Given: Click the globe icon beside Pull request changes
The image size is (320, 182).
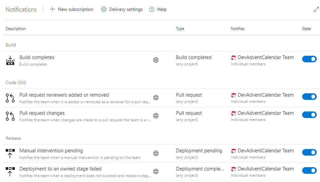Looking at the screenshot, I should tap(156, 116).
